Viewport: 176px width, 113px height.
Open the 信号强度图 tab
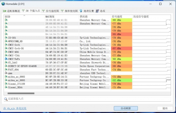[x=50, y=11]
